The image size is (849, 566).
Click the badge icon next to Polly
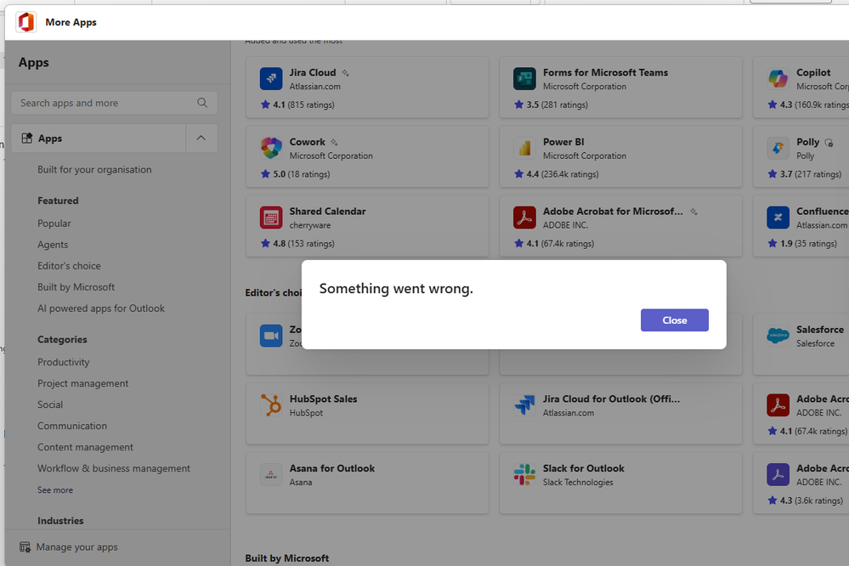pos(829,143)
